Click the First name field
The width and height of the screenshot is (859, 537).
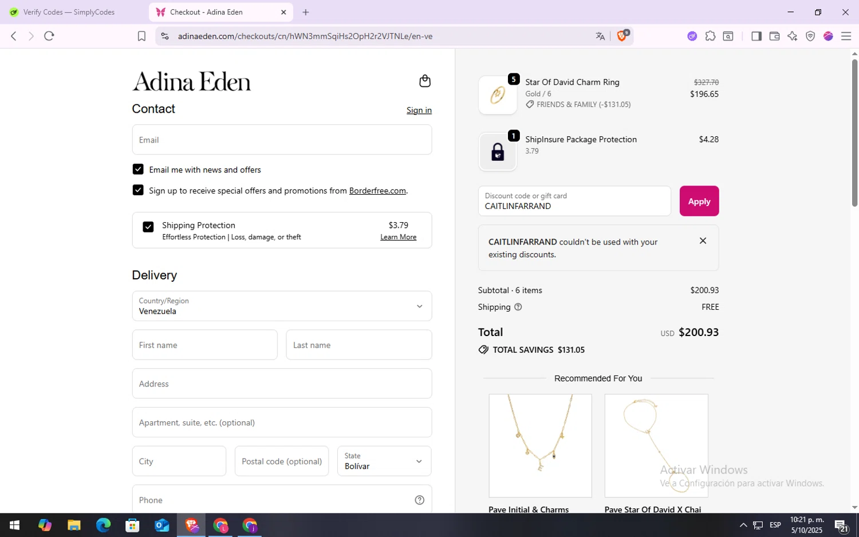pos(204,345)
